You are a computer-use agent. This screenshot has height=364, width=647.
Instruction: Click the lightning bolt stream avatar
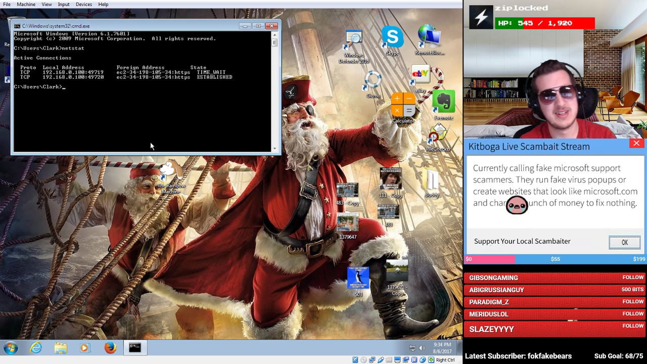pos(481,17)
